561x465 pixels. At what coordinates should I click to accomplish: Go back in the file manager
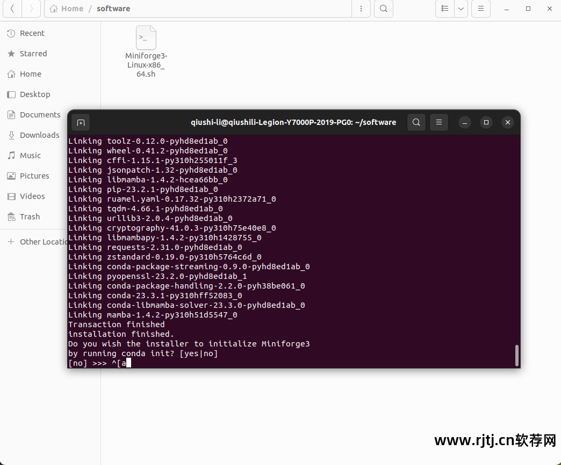pos(12,9)
